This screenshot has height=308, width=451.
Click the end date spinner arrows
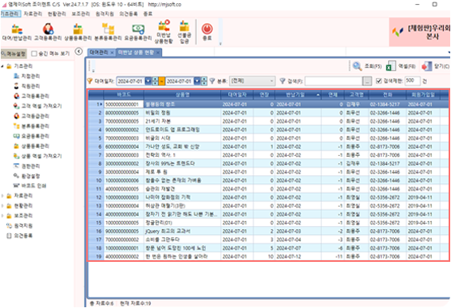[x=204, y=81]
